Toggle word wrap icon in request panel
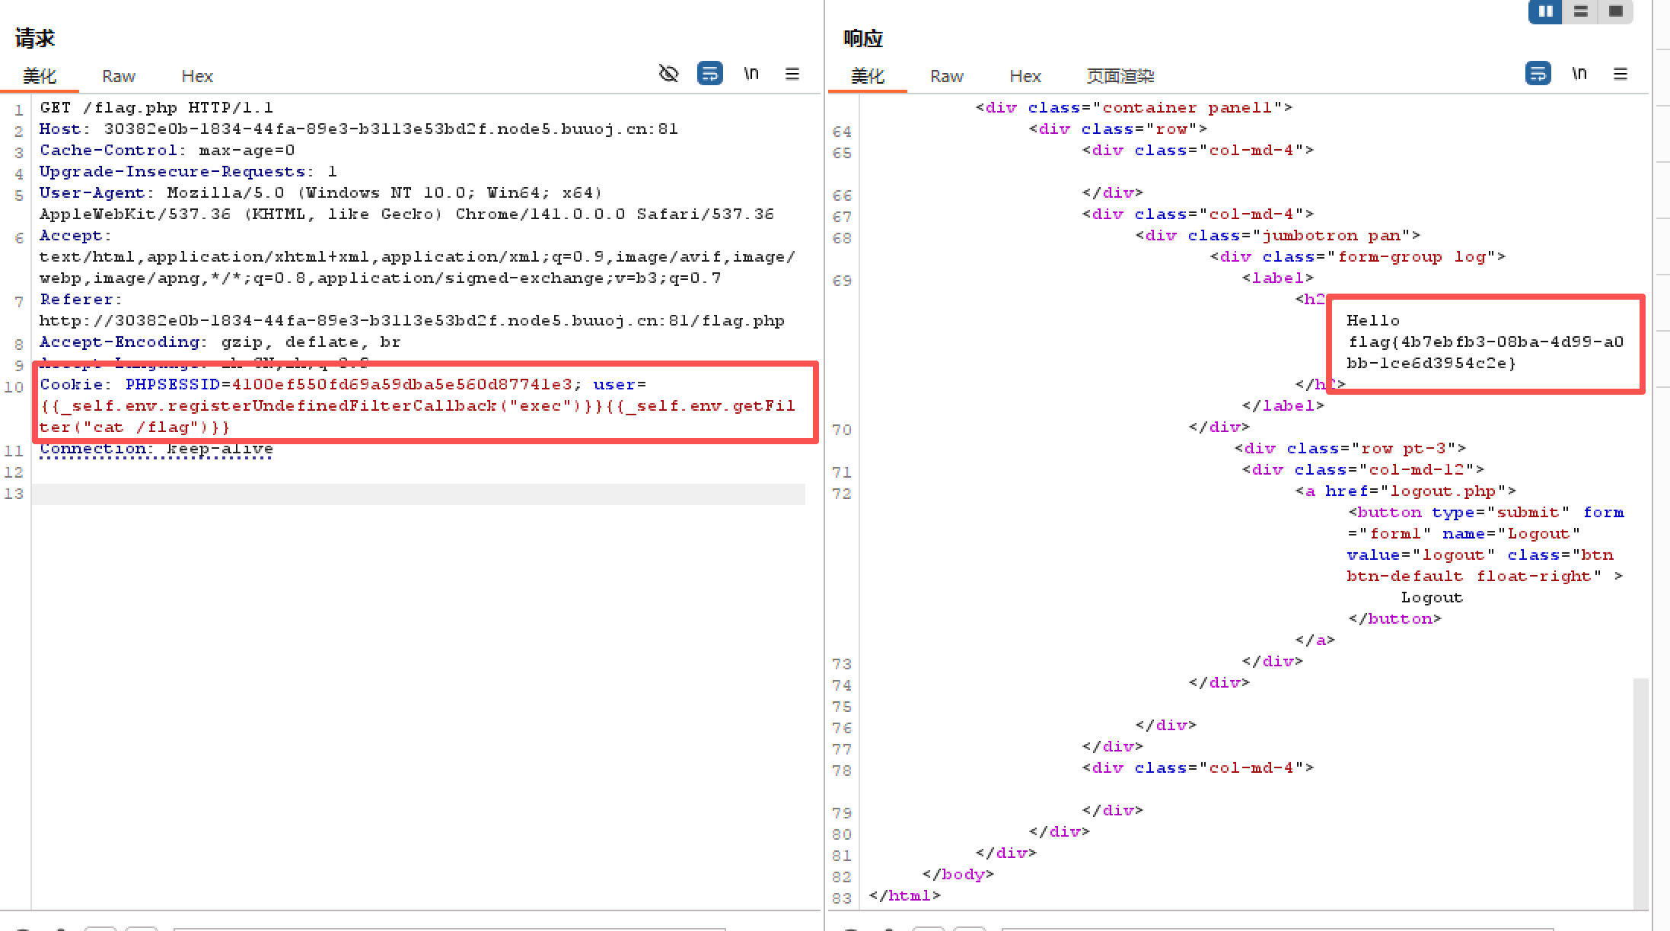This screenshot has width=1670, height=931. click(x=709, y=74)
